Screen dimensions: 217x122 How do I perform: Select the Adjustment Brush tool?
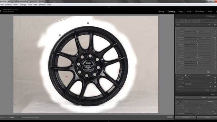(199, 21)
